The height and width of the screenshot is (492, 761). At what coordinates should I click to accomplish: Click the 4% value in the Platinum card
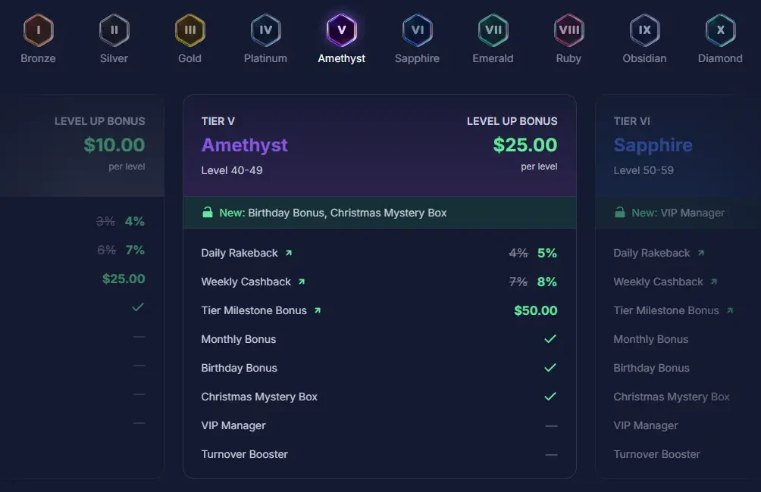135,222
